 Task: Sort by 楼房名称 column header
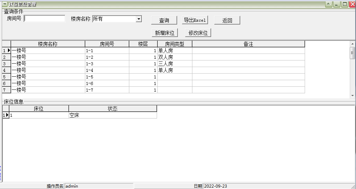[x=48, y=44]
